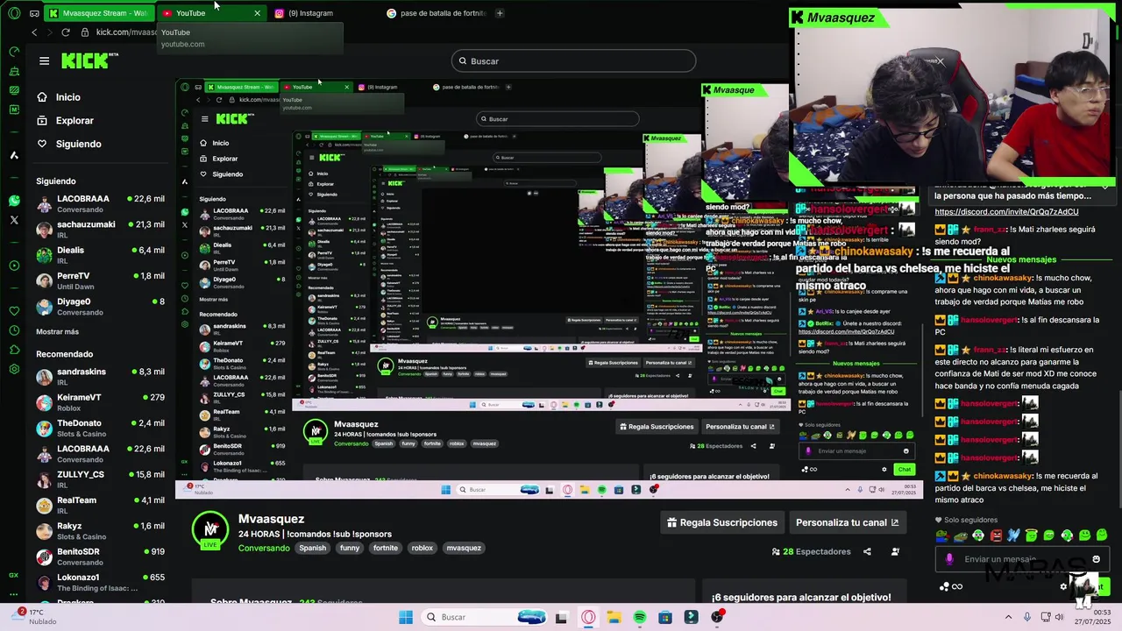1122x631 pixels.
Task: Open File Explorer from the taskbar
Action: tap(614, 617)
